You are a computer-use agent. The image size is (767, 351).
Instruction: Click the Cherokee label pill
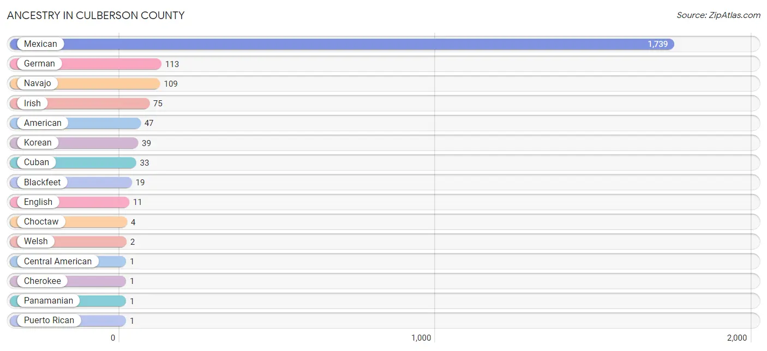click(x=43, y=281)
